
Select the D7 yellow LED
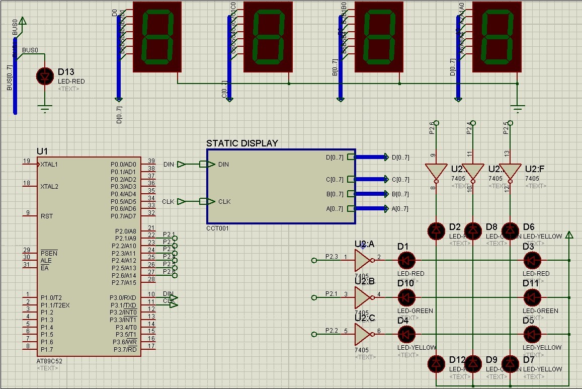pos(510,363)
